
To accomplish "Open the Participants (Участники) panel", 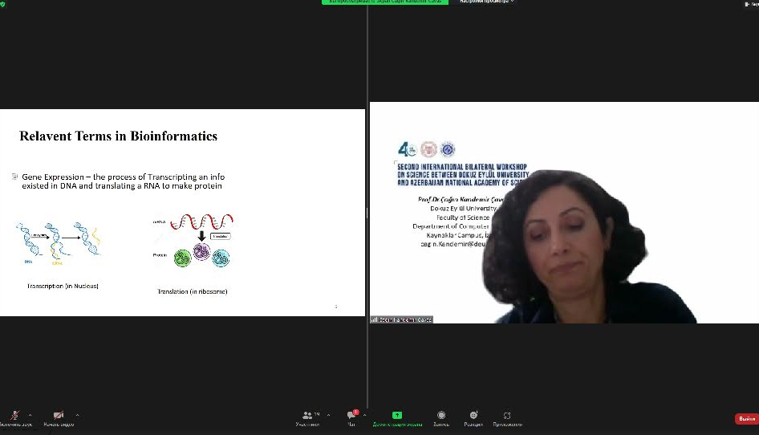I will tap(307, 418).
